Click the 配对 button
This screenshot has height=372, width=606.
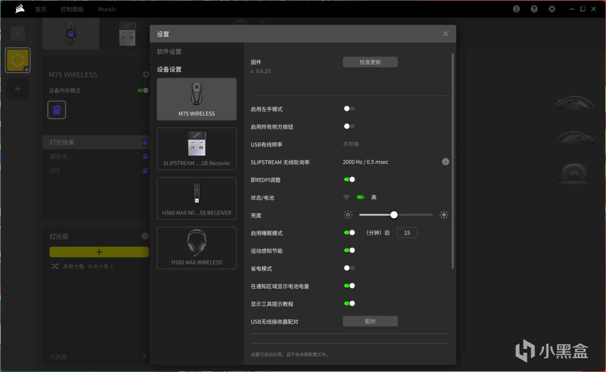(370, 321)
